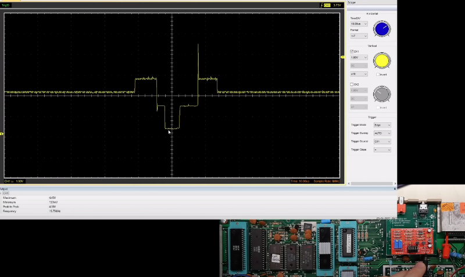465x277 pixels.
Task: Select the Scope panel title tab
Action: [352, 2]
